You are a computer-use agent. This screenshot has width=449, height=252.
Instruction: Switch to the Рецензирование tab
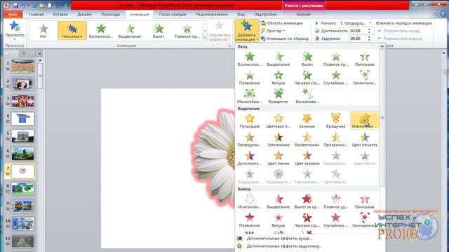tap(212, 14)
